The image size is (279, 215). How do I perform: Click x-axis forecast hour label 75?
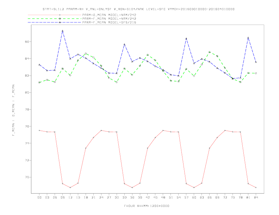click(x=233, y=197)
